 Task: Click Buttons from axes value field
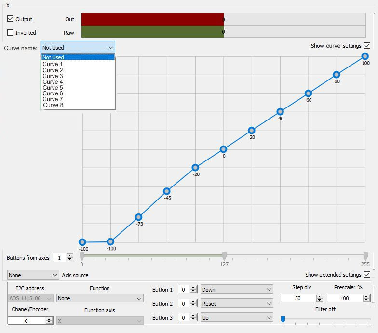(x=60, y=257)
